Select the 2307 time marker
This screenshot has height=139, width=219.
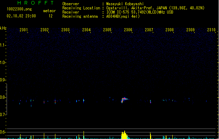(x=149, y=30)
